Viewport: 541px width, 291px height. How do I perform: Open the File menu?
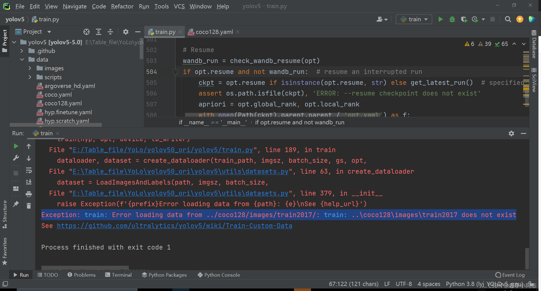(x=20, y=6)
